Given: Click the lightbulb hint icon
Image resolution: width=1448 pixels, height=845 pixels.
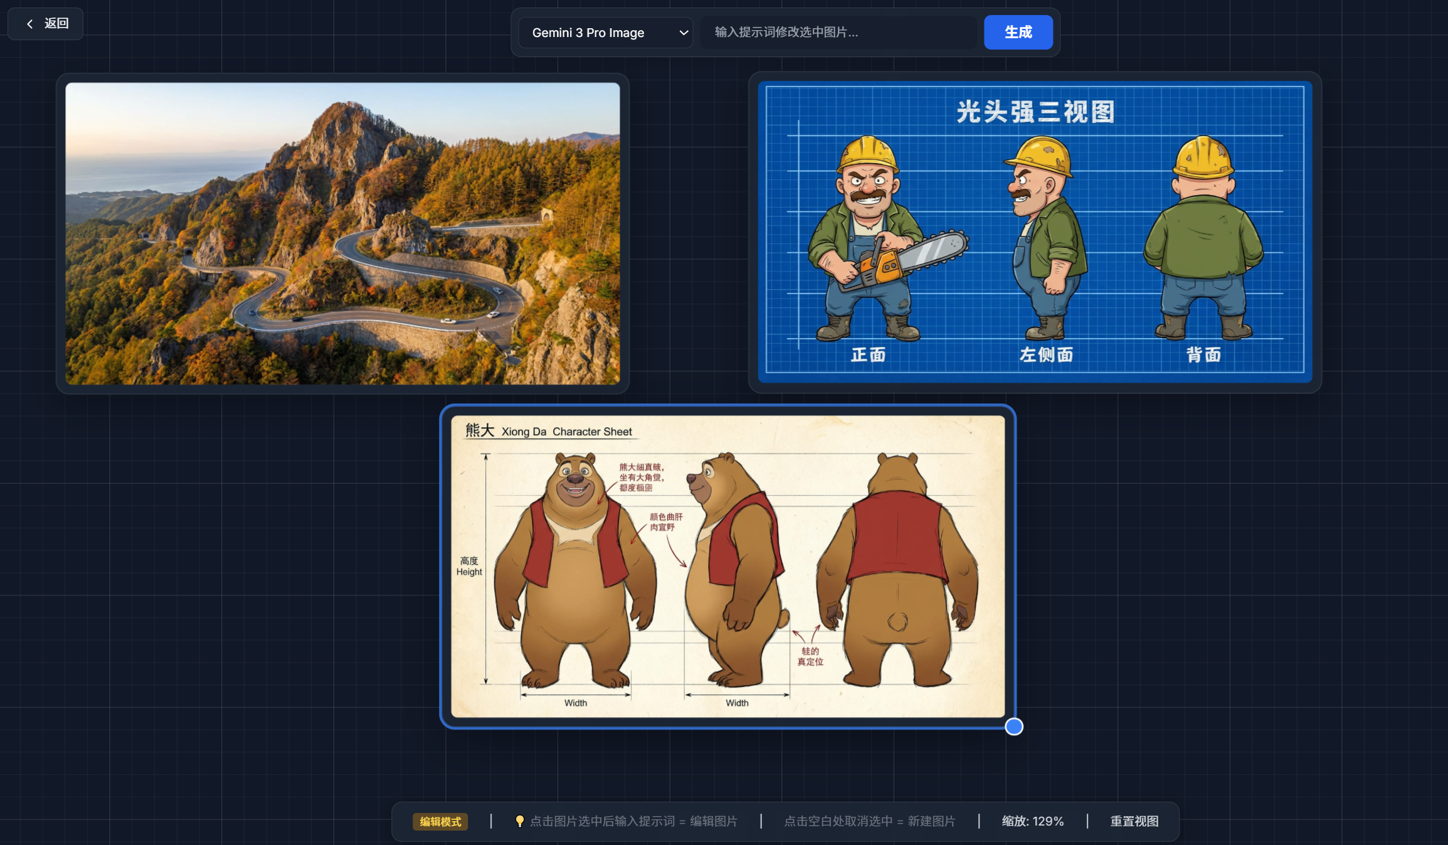Looking at the screenshot, I should click(519, 821).
